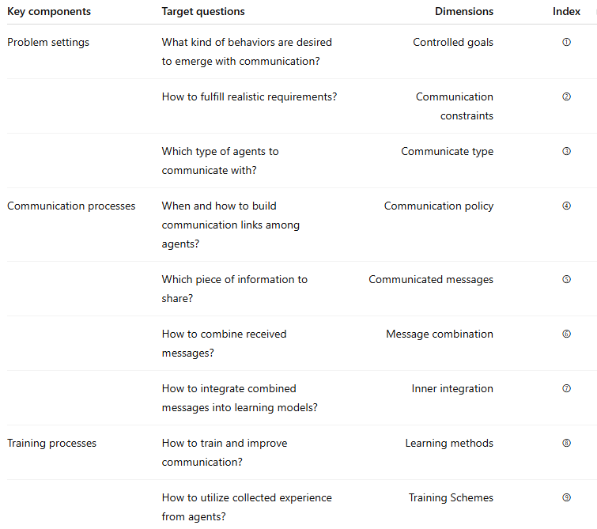
Task: Click the circled index number 3
Action: (x=566, y=152)
